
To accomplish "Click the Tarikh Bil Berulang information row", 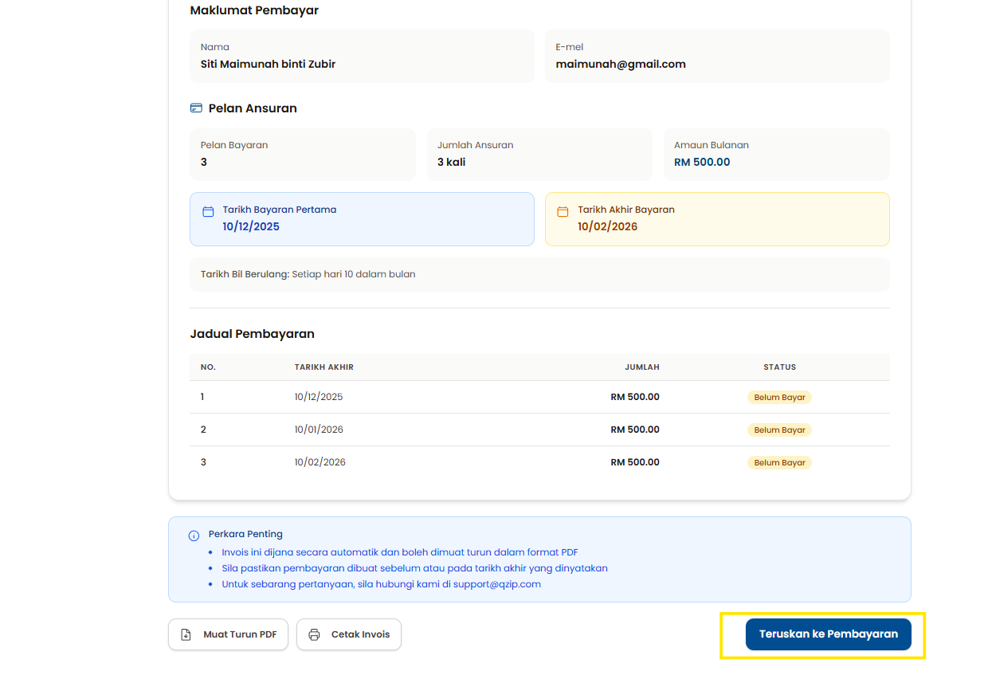I will [539, 274].
